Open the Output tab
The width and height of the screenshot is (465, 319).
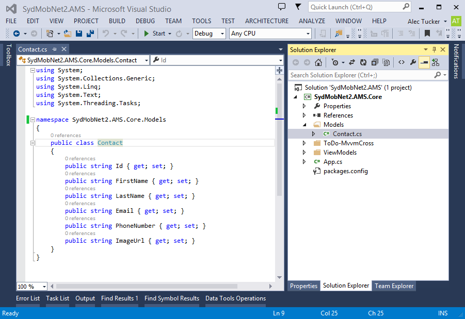tap(85, 298)
